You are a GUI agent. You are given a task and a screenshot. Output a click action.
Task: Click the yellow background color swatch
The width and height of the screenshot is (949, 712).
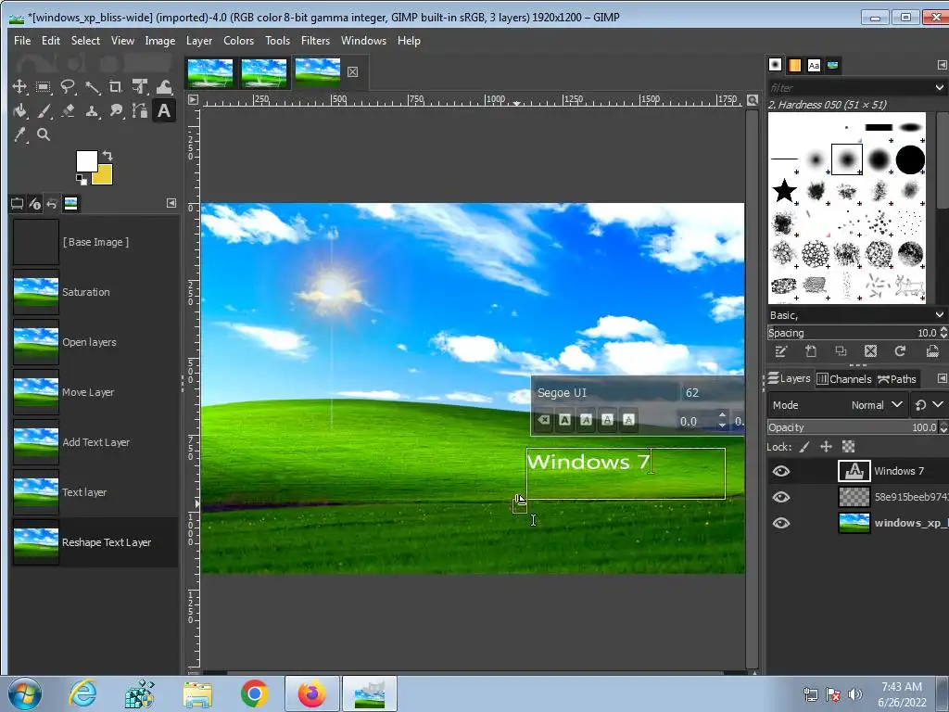pos(104,177)
